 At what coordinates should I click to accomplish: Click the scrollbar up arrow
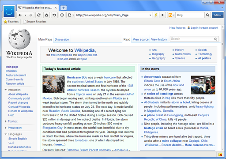coord(222,27)
